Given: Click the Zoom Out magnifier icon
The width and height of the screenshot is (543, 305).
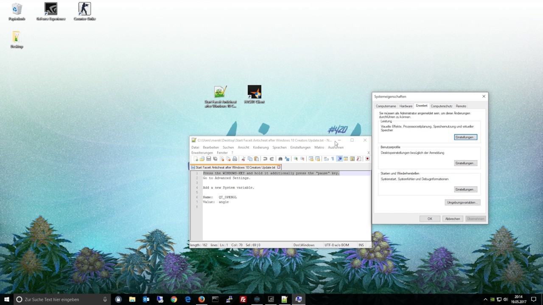Looking at the screenshot, I should click(x=302, y=159).
